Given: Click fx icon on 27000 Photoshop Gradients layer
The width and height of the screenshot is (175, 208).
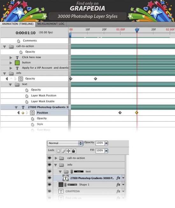Looking at the screenshot, I should [x=118, y=178].
